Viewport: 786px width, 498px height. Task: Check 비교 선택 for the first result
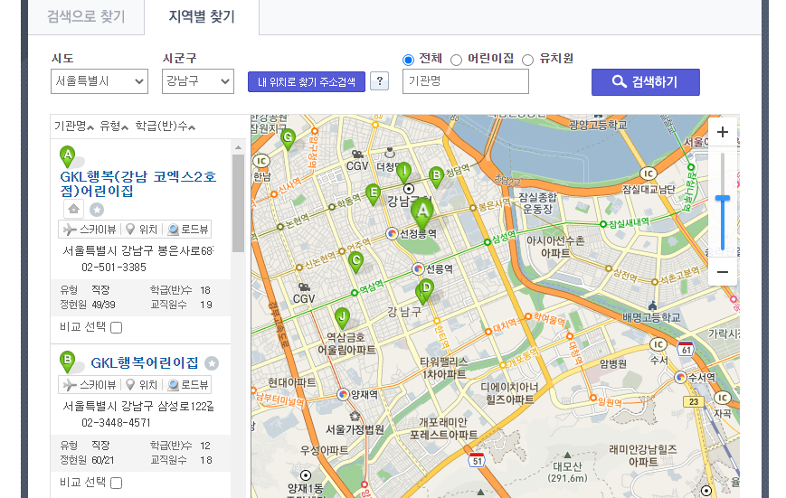[117, 327]
